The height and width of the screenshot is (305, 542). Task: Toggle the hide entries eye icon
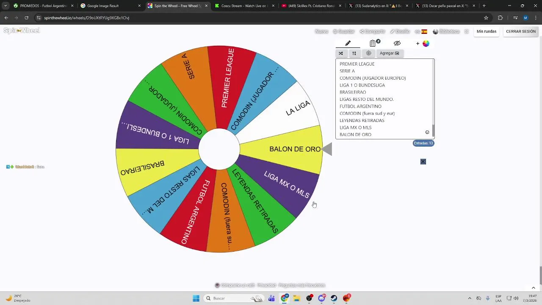(x=397, y=43)
